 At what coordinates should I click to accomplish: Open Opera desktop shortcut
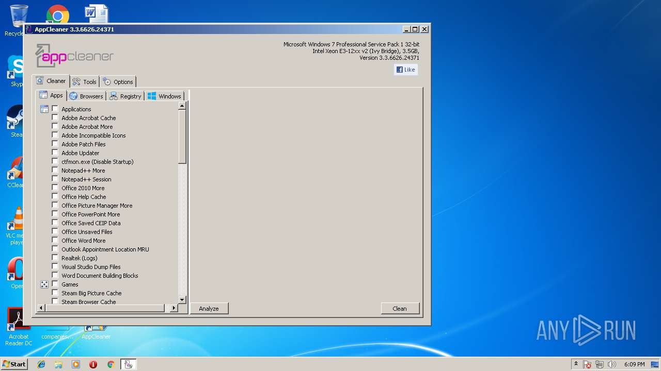pos(17,273)
